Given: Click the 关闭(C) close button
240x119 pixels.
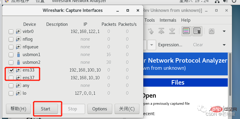Looking at the screenshot, I should click(127, 109).
